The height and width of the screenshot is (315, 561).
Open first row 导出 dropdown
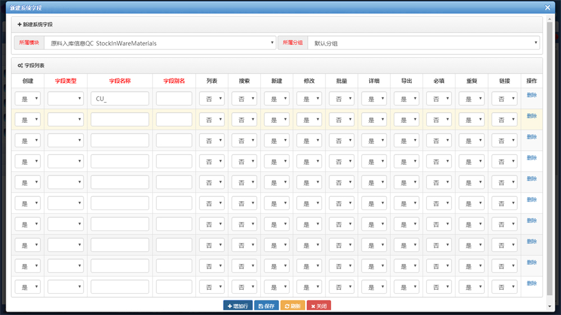pos(406,99)
